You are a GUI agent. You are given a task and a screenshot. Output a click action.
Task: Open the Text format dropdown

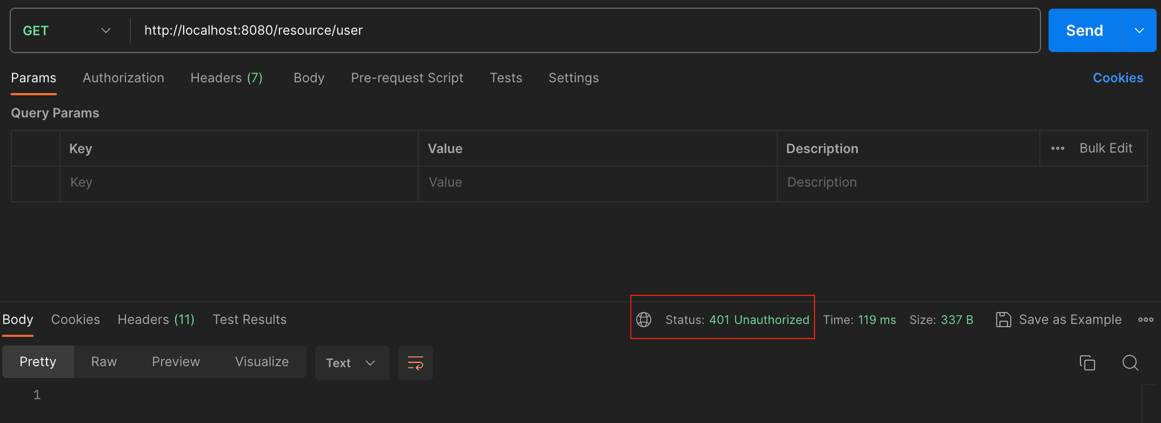(351, 363)
